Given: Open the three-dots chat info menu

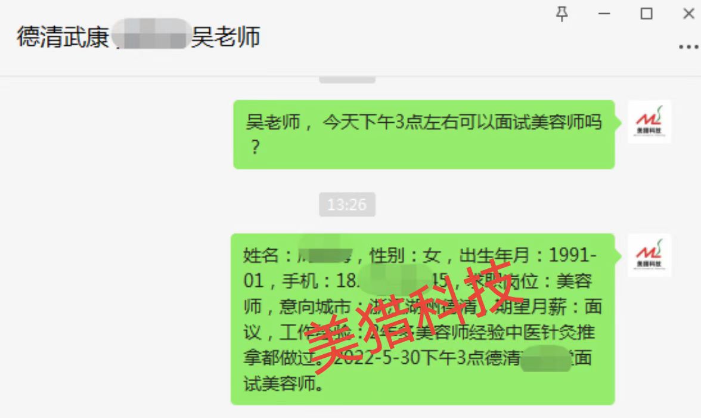Looking at the screenshot, I should pyautogui.click(x=688, y=47).
